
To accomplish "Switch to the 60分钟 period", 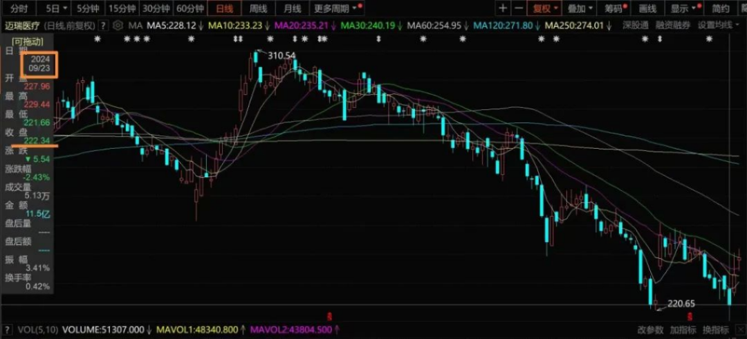I will (x=190, y=8).
